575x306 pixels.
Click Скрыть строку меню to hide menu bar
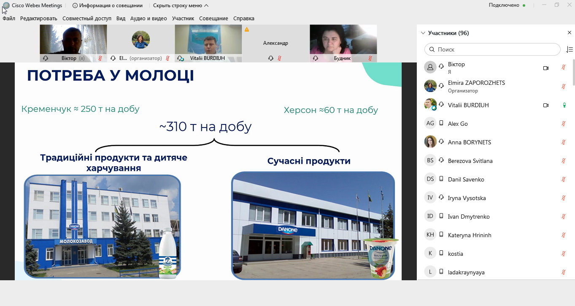click(x=181, y=5)
